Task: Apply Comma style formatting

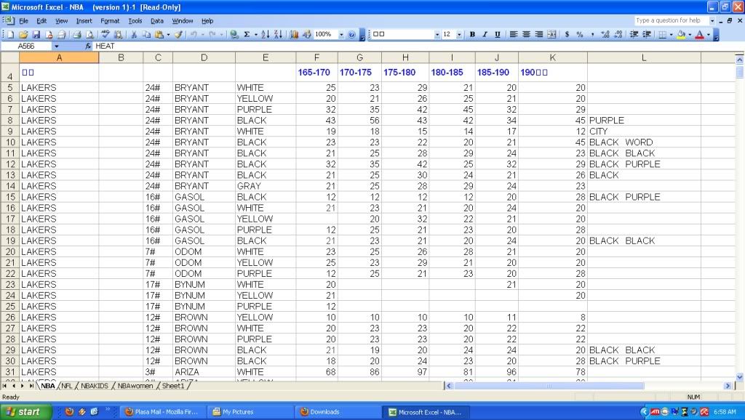Action: tap(592, 34)
